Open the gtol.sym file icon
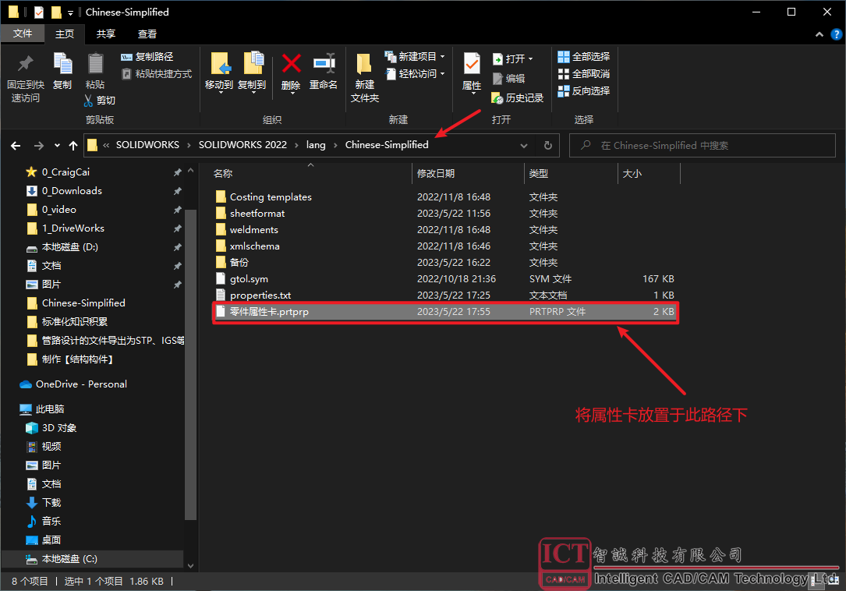846x591 pixels. click(221, 278)
